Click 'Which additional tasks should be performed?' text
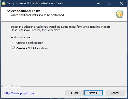Image resolution: width=128 pixels, height=99 pixels. 38,15
